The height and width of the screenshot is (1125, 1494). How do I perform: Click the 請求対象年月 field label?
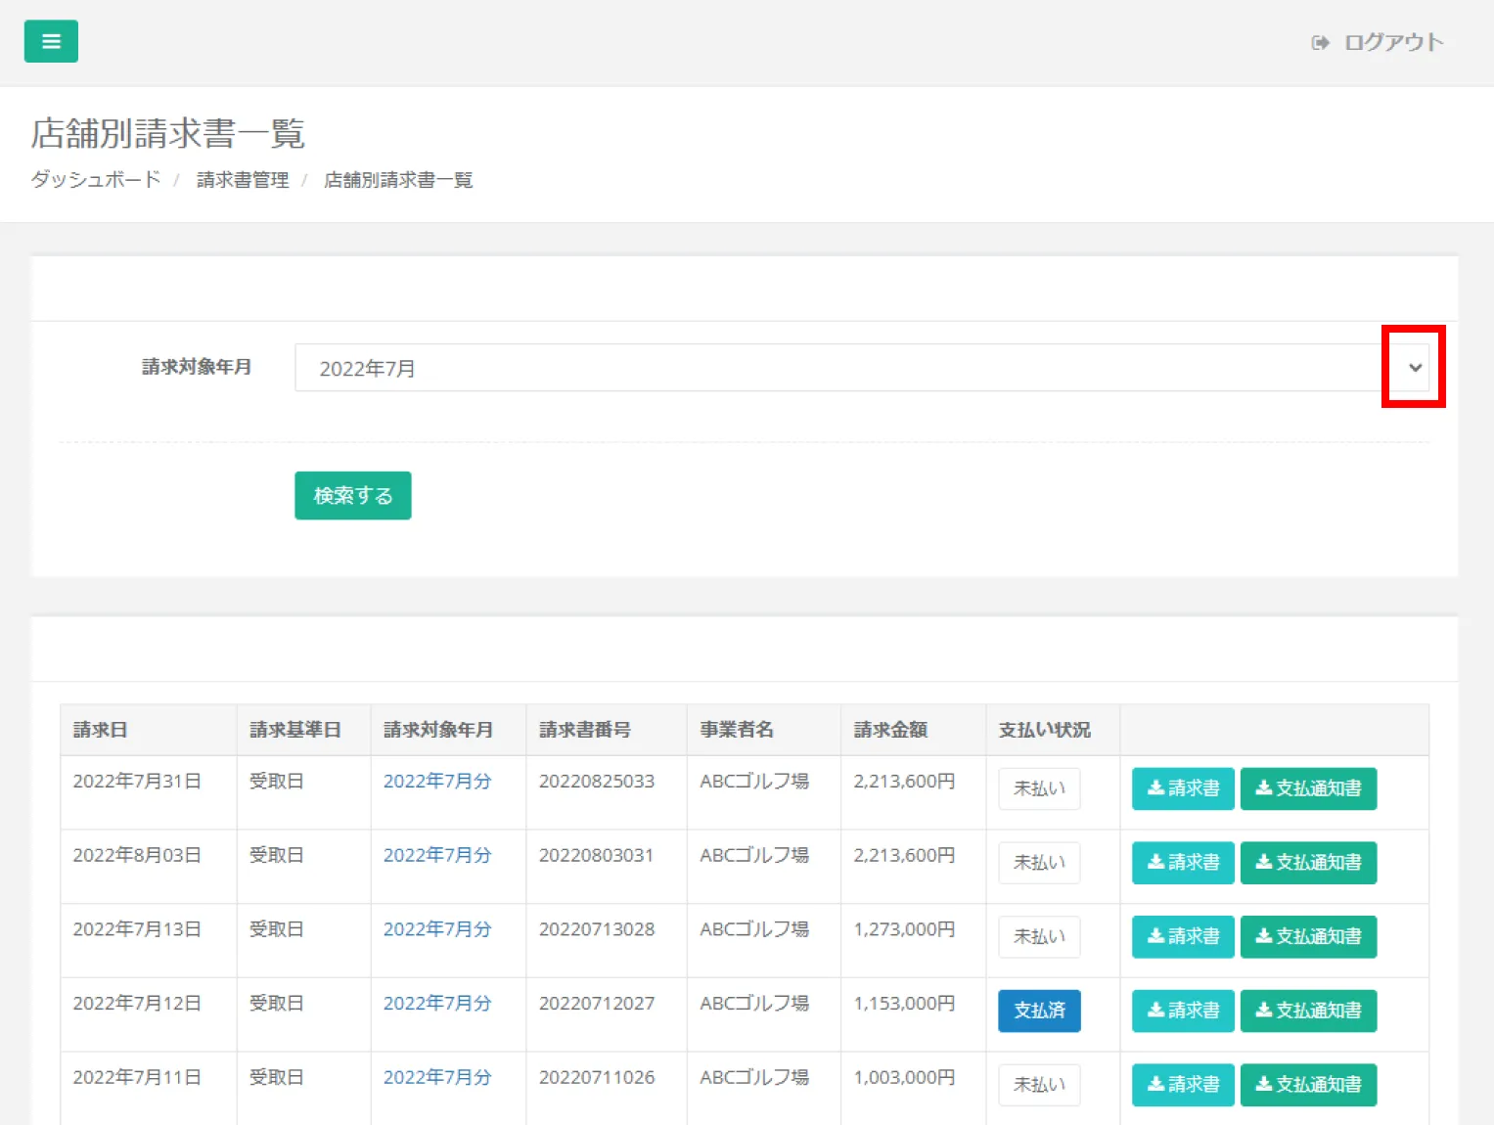[x=197, y=367]
